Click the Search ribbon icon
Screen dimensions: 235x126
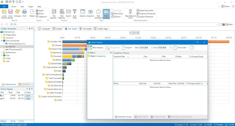tap(68, 14)
